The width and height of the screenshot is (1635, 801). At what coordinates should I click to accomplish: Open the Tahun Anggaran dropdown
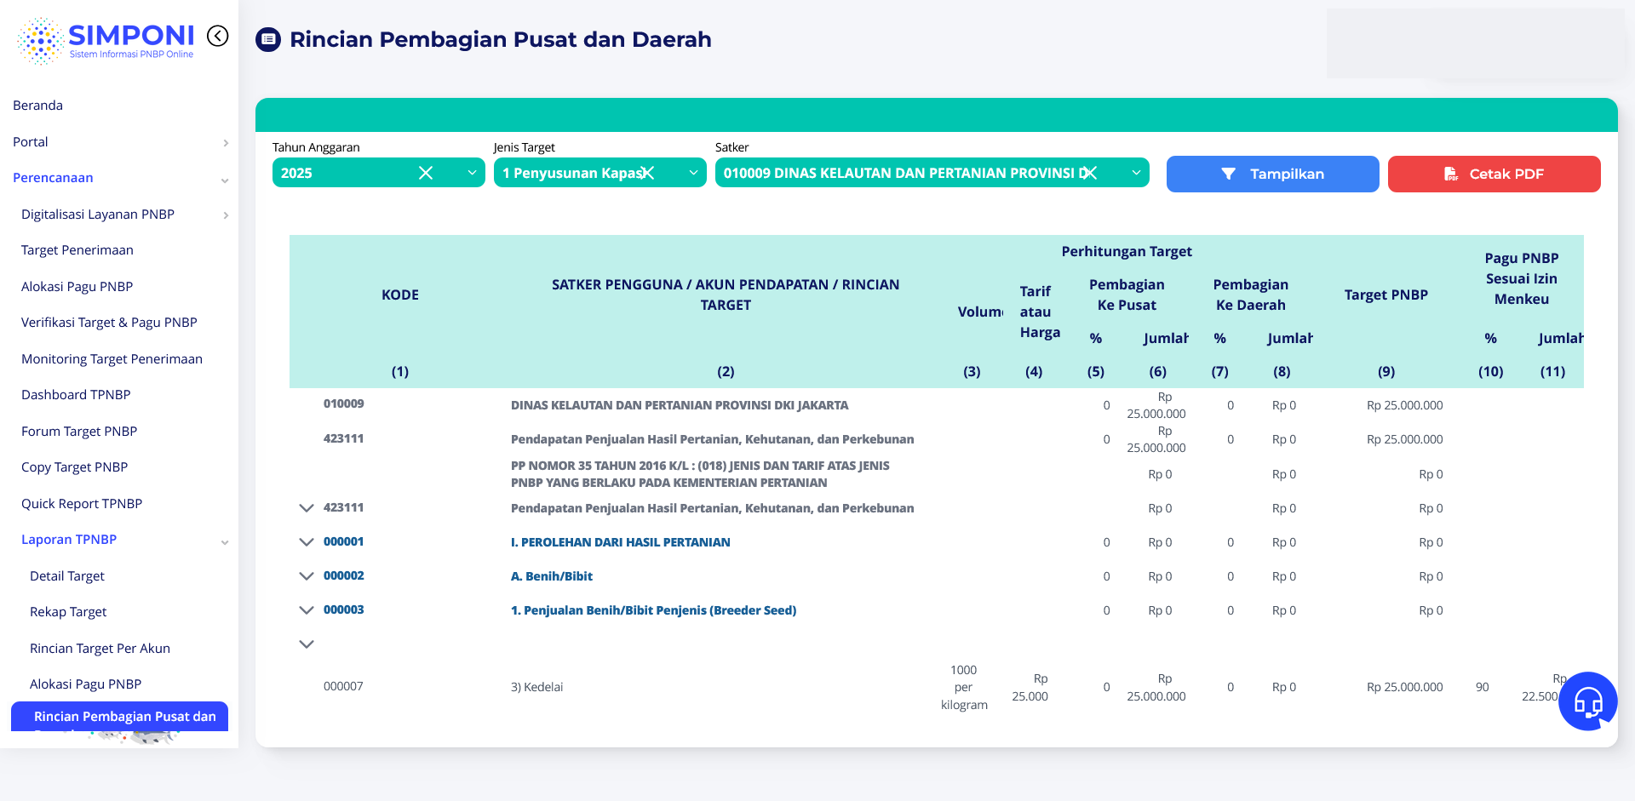472,173
